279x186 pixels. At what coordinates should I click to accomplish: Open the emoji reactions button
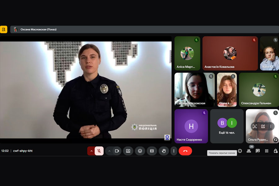(140, 151)
